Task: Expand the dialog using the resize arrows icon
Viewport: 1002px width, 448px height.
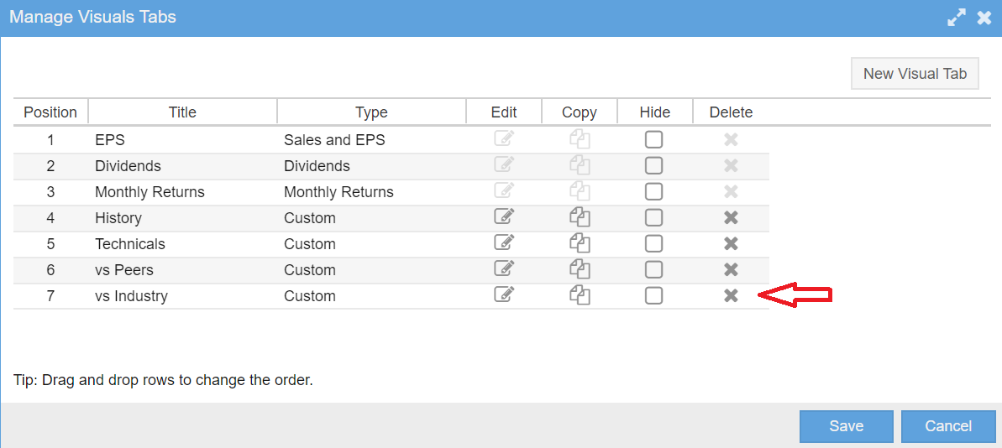Action: 957,18
